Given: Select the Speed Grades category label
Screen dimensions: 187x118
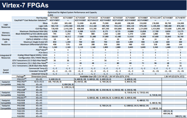Looking at the screenshot, I should coord(6,71).
